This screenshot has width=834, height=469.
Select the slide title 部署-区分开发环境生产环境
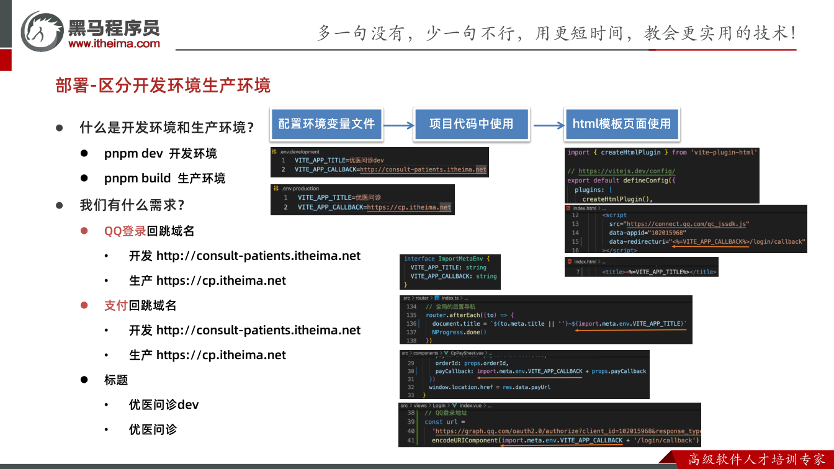click(163, 86)
